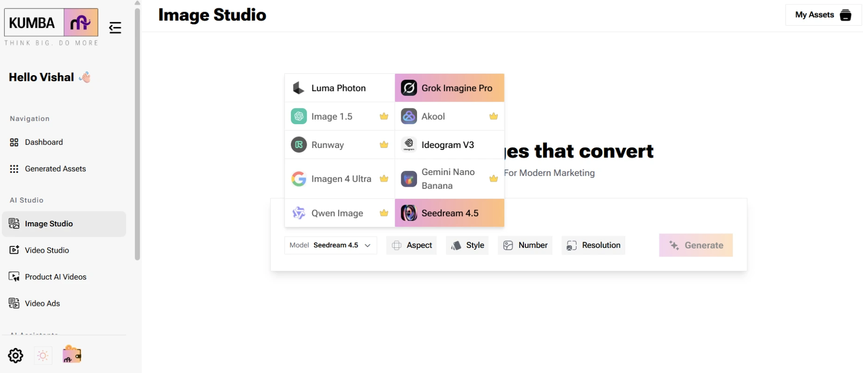This screenshot has width=863, height=373.
Task: Open Settings gear icon in sidebar footer
Action: [15, 356]
